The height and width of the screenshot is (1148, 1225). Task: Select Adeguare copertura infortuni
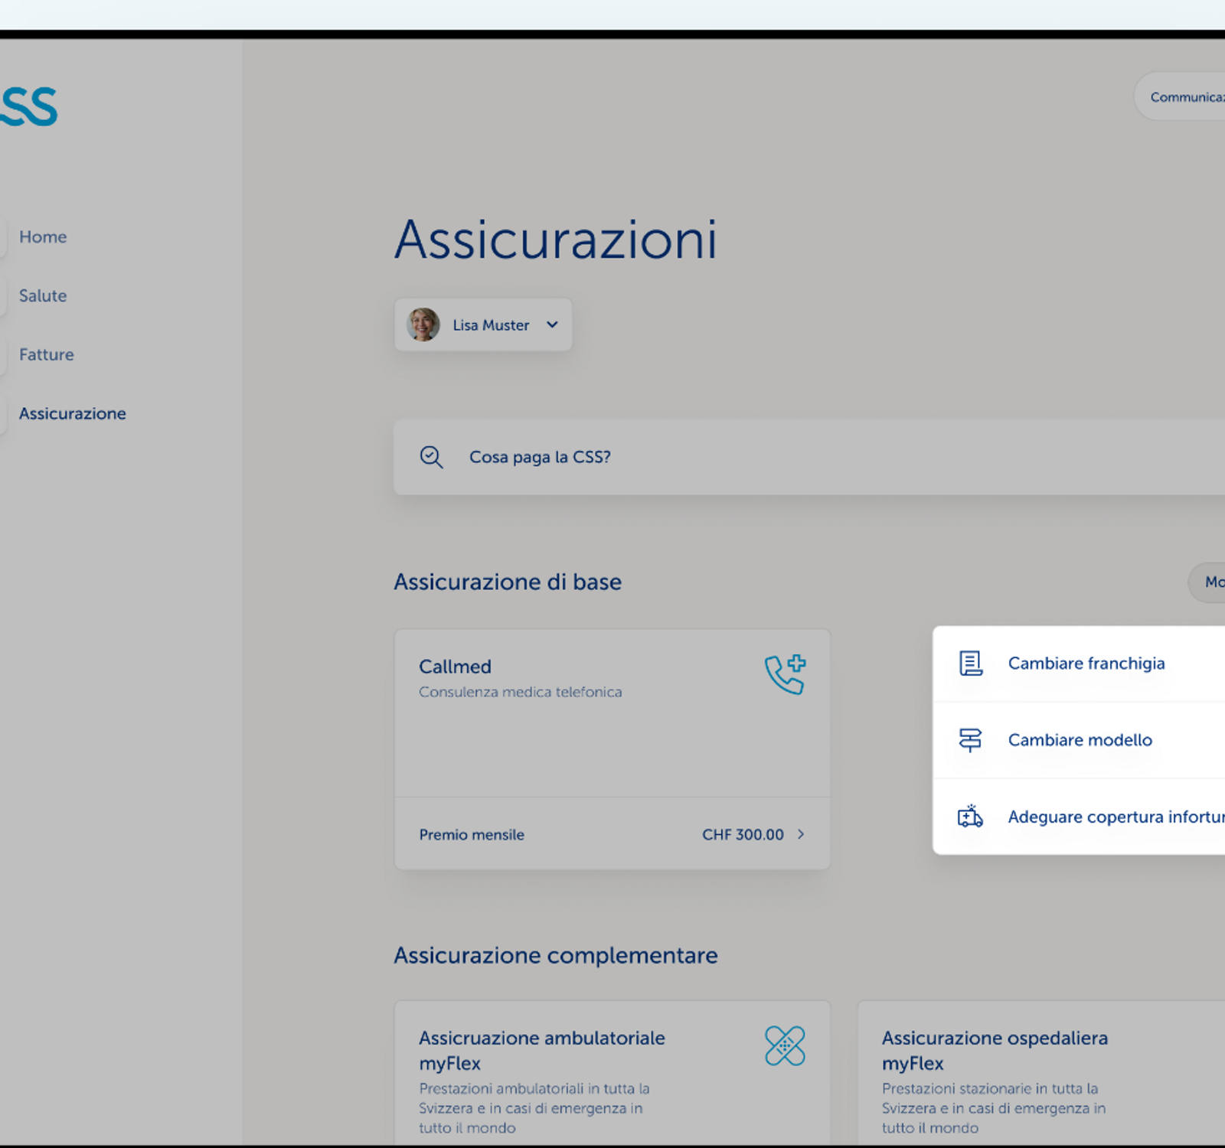[x=1114, y=817]
